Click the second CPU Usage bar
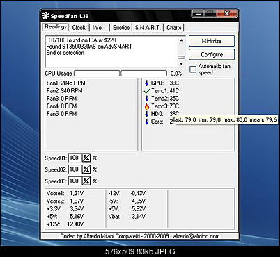280x257 pixels. [144, 74]
